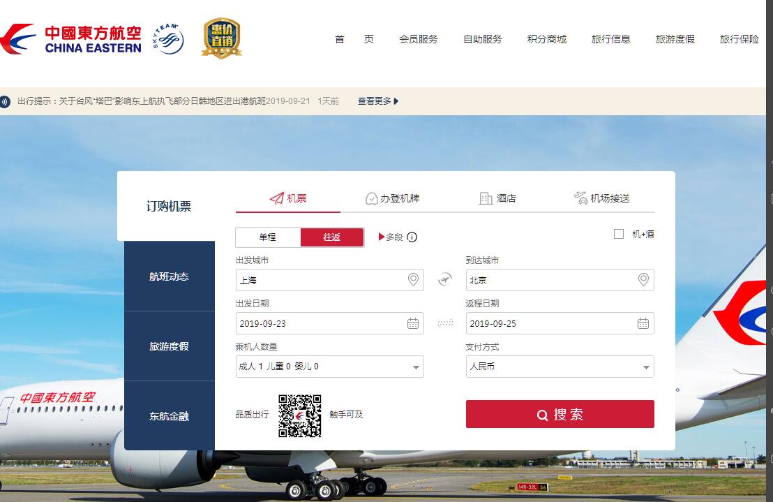Expand the passenger count dropdown
The image size is (773, 502).
[416, 367]
